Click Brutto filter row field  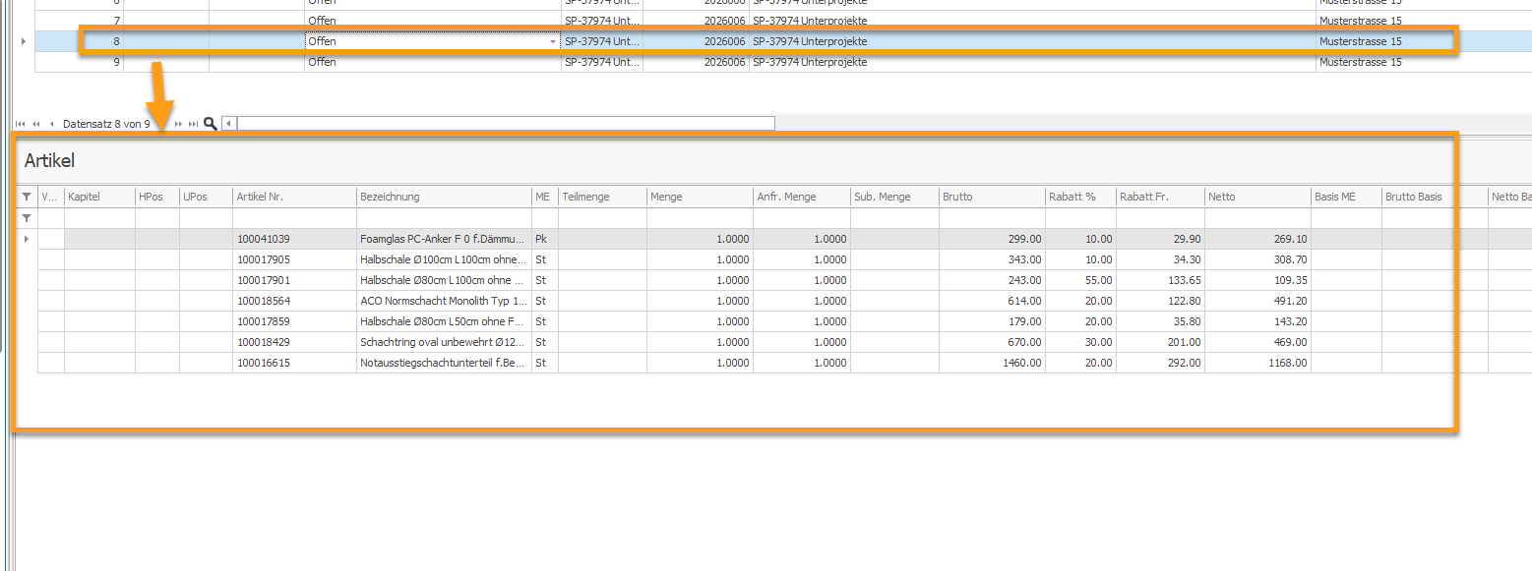pos(992,218)
